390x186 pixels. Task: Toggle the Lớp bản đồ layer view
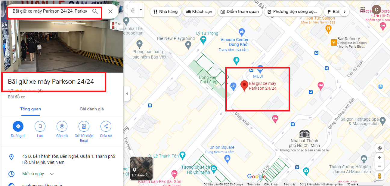[x=141, y=168]
